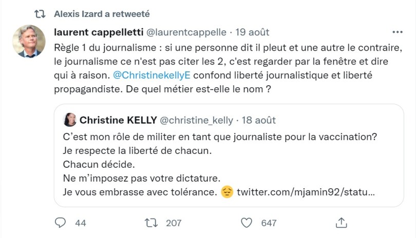This screenshot has height=238, width=416.
Task: Open the three-dot more options menu
Action: click(x=398, y=32)
